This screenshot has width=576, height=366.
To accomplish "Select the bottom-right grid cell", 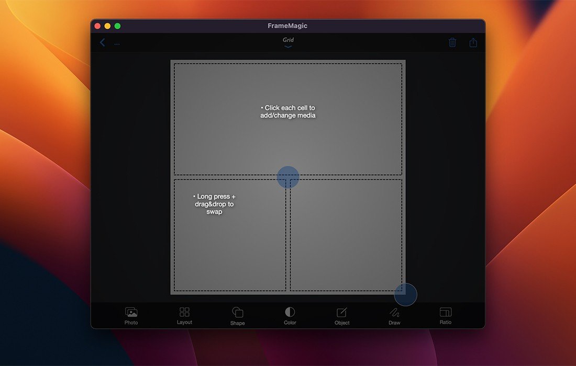I will click(346, 235).
